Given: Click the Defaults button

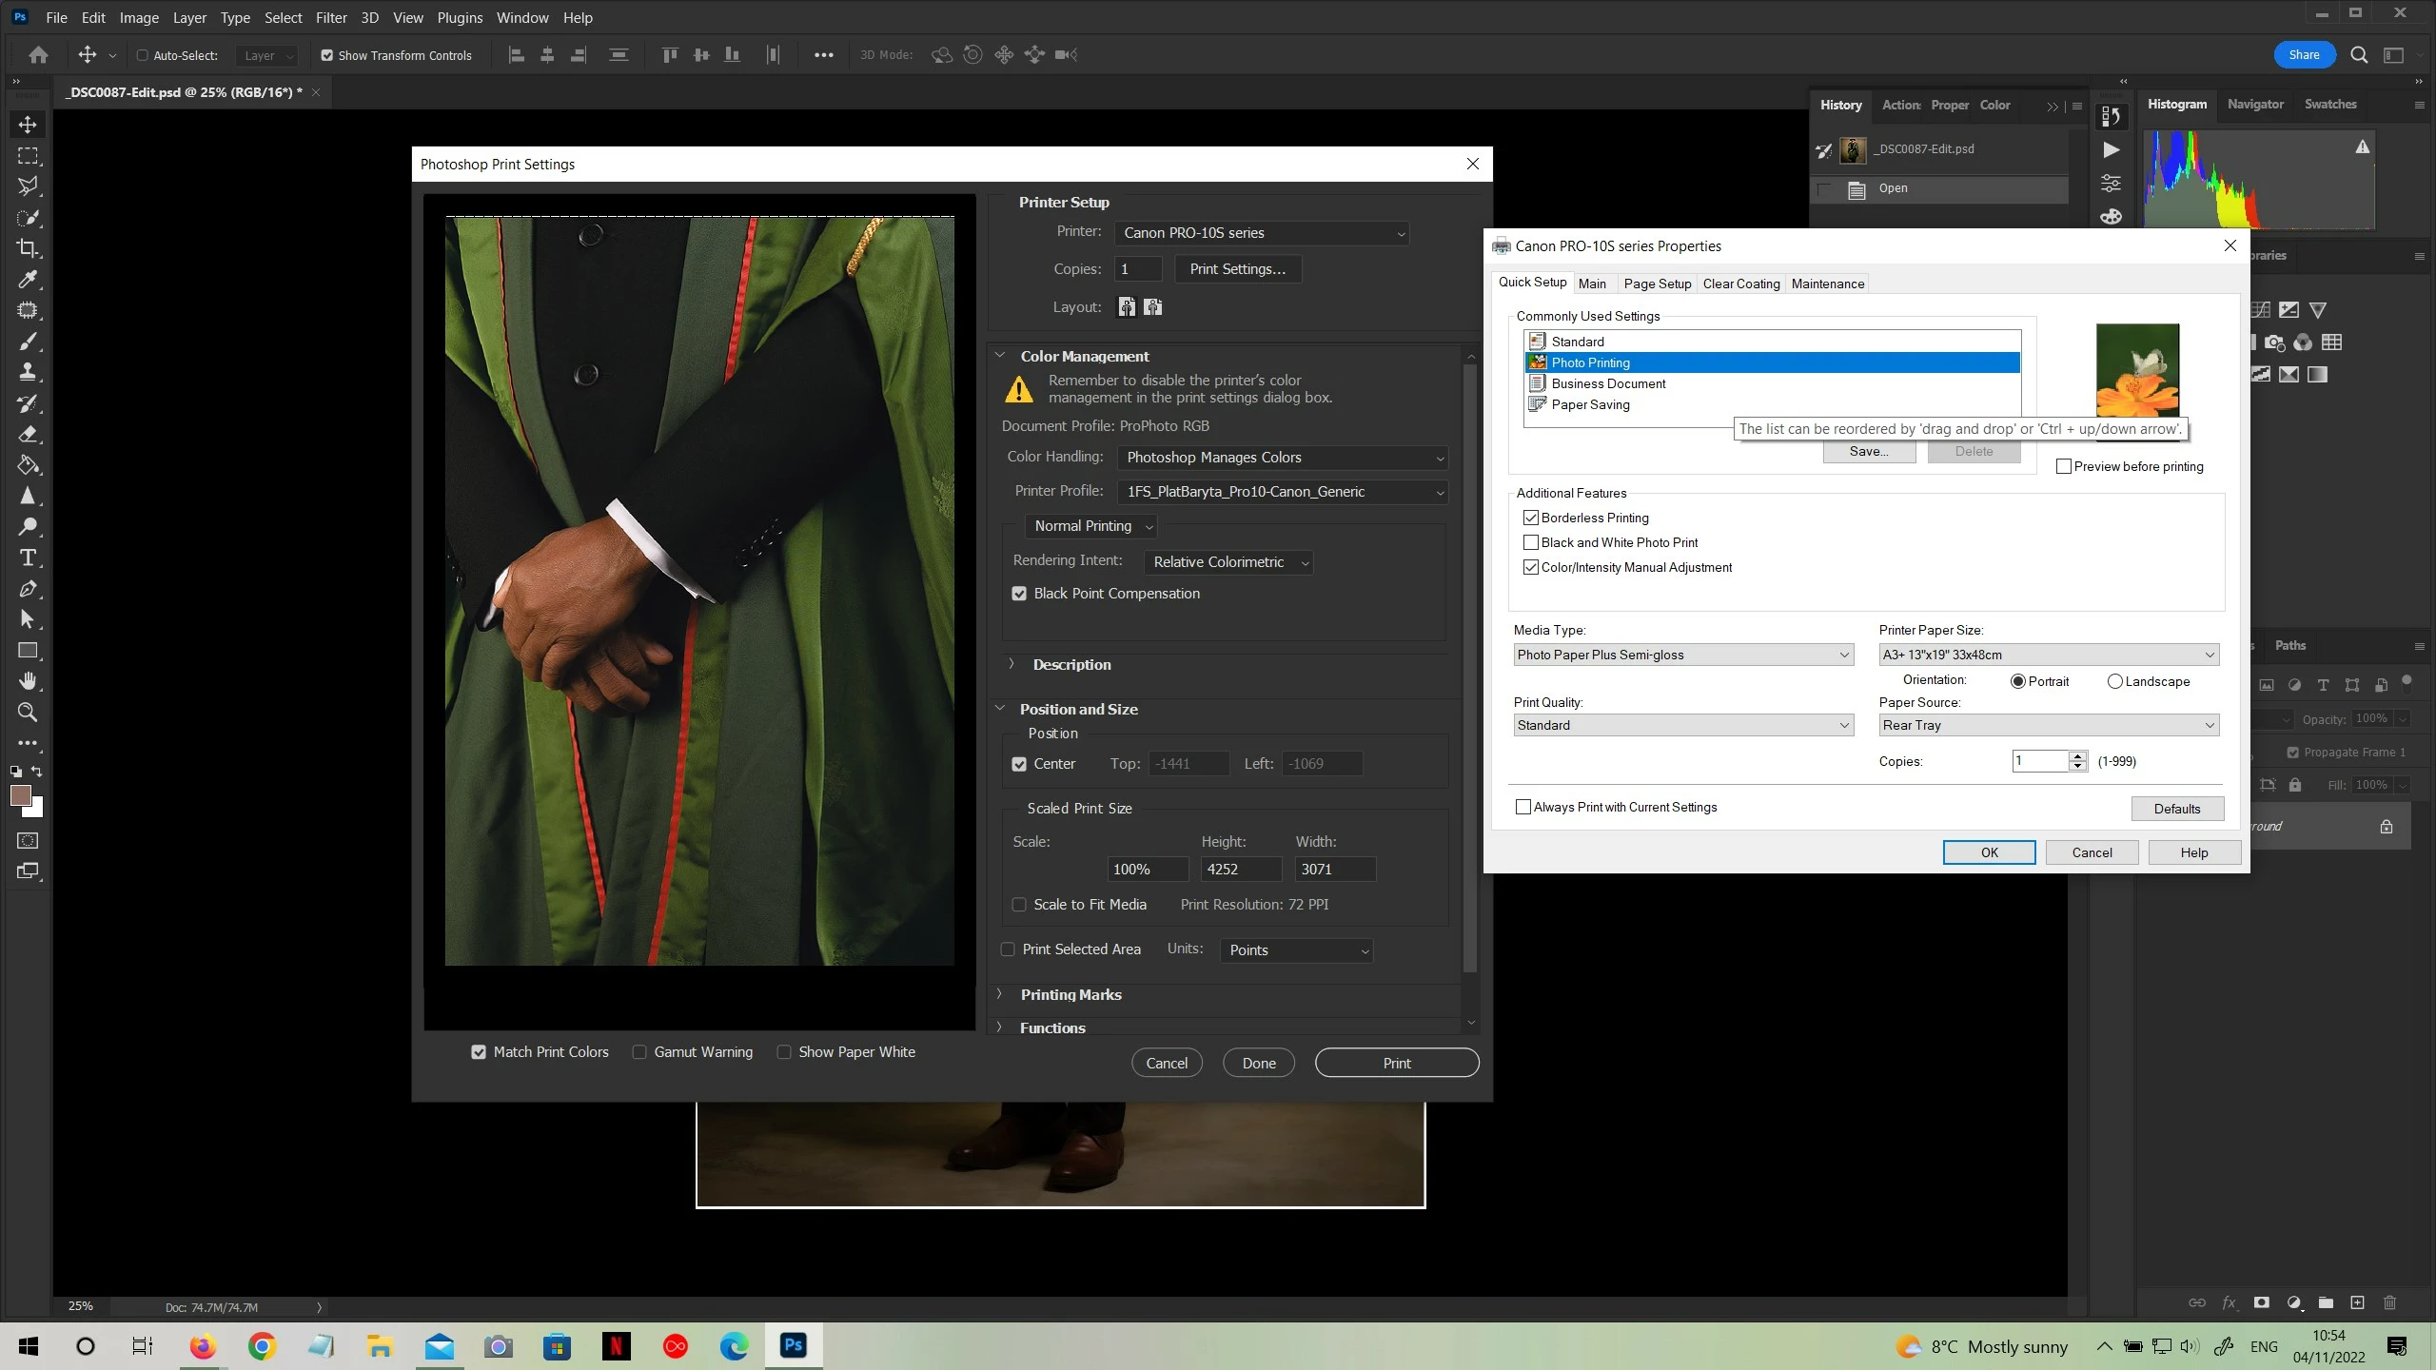Looking at the screenshot, I should point(2176,809).
